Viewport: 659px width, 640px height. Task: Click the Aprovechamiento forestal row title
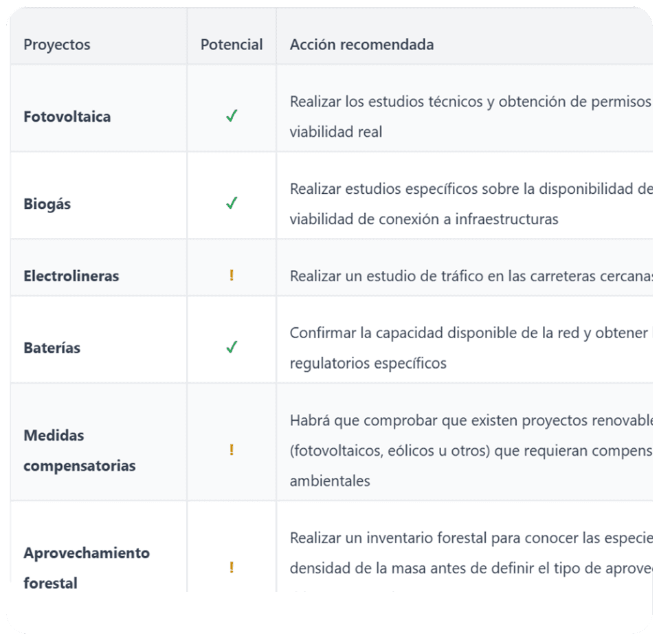[x=87, y=568]
